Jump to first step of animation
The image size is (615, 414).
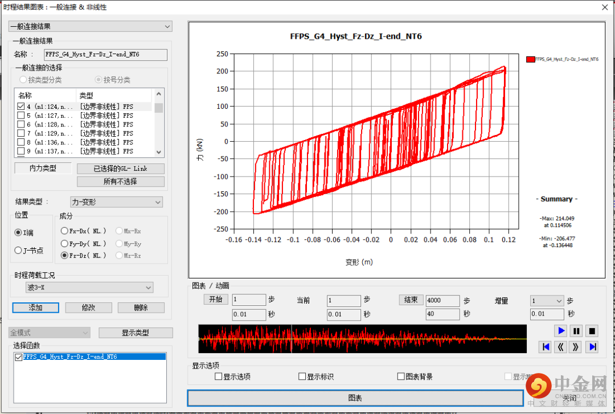(x=546, y=347)
